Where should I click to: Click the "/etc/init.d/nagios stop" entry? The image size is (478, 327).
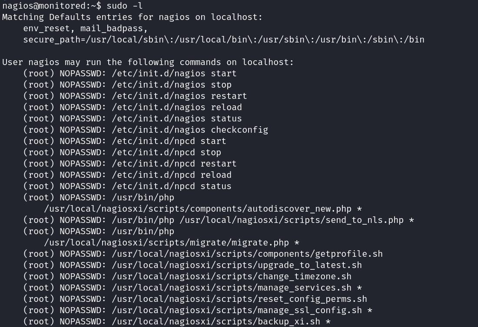coord(171,85)
